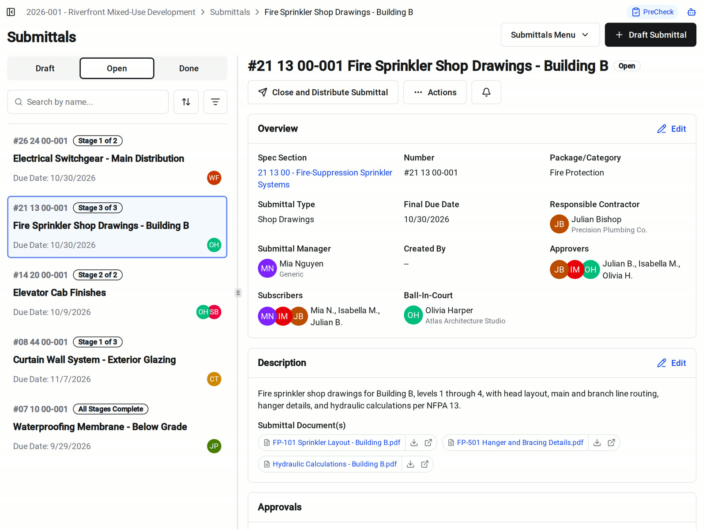Select Elevator Cab Finishes submittal
Viewport: 706px width, 530px height.
coord(117,294)
